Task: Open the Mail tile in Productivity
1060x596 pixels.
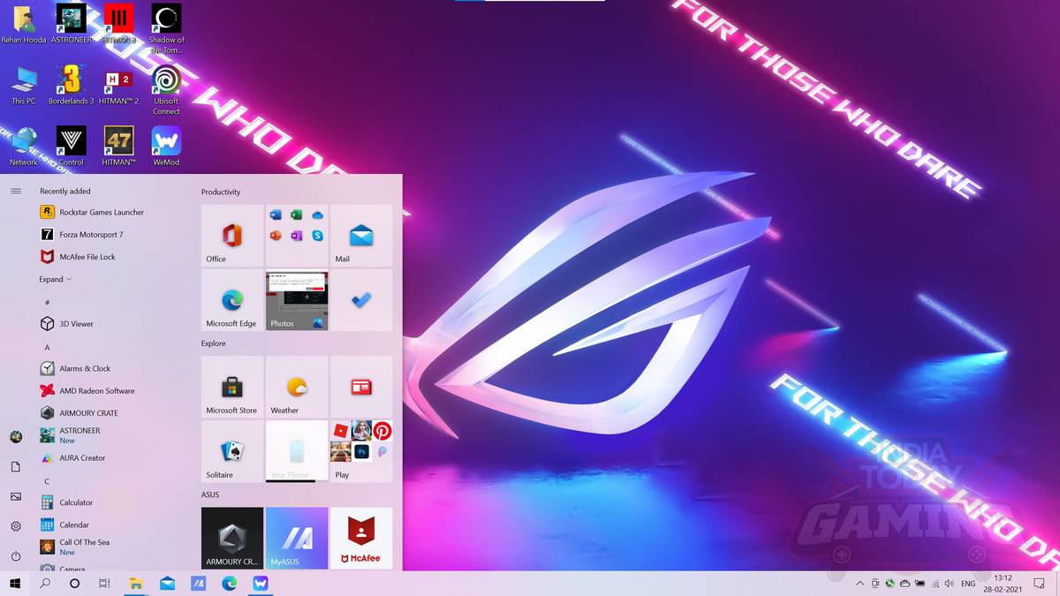Action: click(x=361, y=236)
